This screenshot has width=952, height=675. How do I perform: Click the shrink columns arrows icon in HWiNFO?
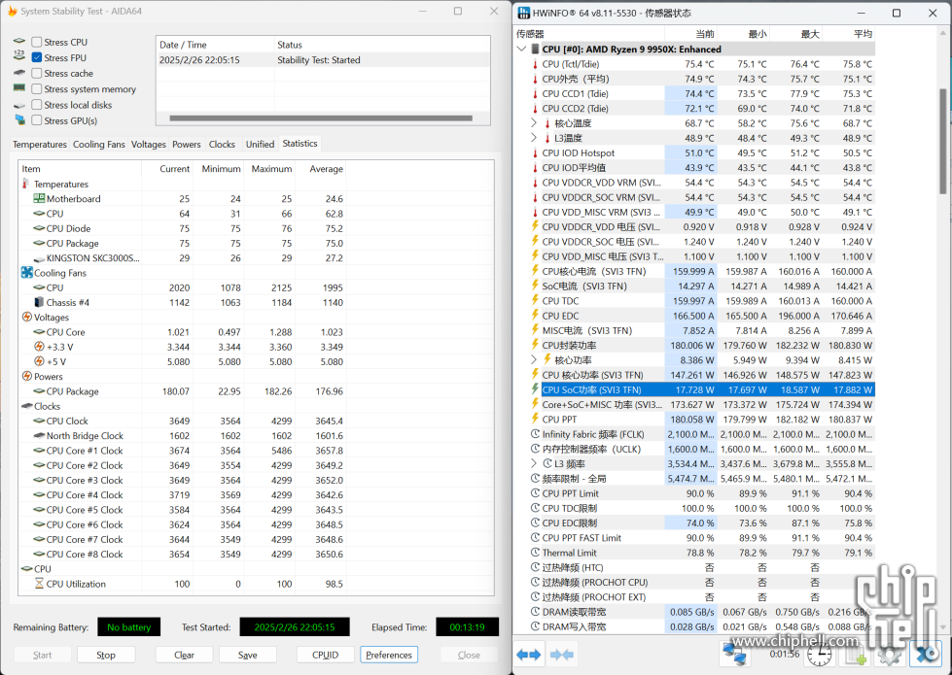[562, 655]
